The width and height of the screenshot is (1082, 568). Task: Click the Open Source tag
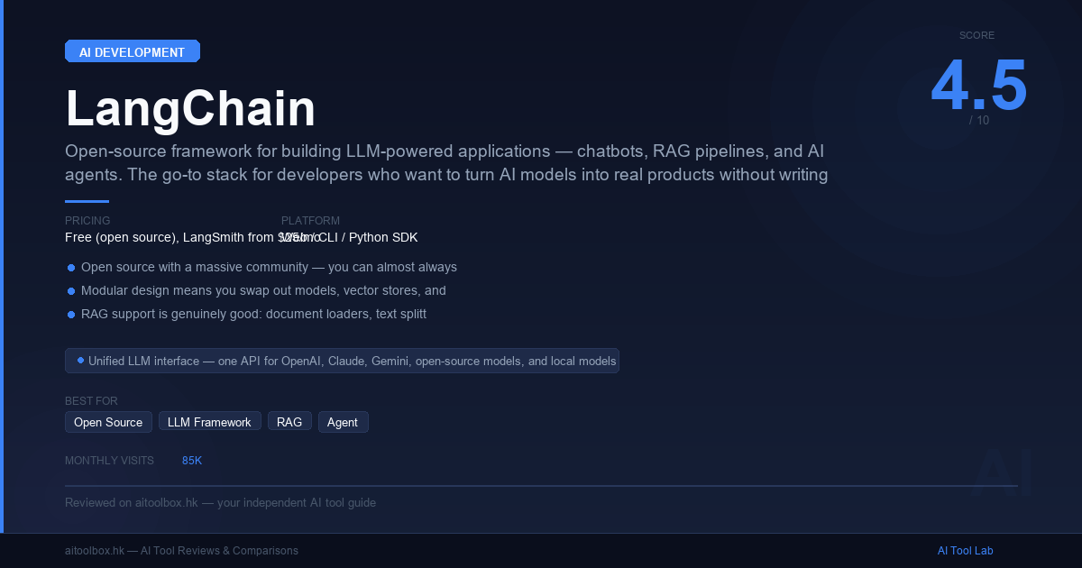[x=108, y=422]
